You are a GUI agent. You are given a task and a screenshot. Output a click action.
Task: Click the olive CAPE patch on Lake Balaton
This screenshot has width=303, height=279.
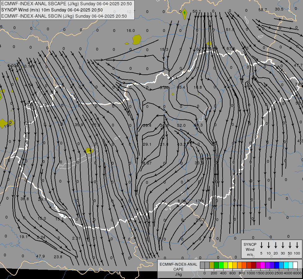click(89, 150)
